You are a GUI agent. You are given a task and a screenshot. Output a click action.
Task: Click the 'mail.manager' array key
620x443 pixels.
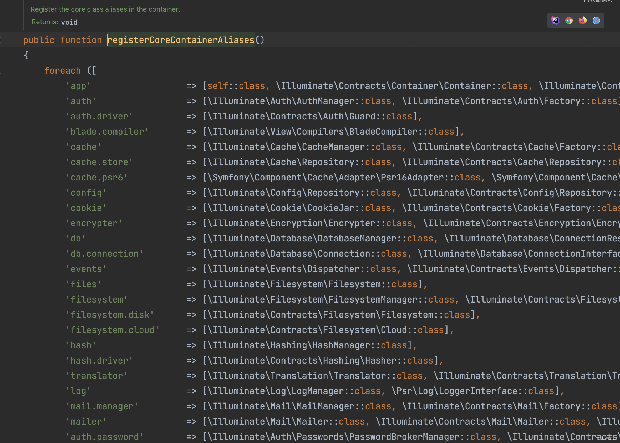(x=102, y=406)
